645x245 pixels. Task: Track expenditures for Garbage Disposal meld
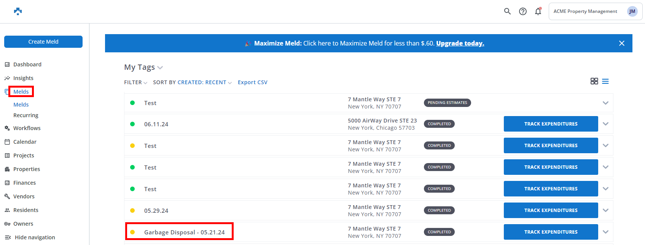pos(551,232)
